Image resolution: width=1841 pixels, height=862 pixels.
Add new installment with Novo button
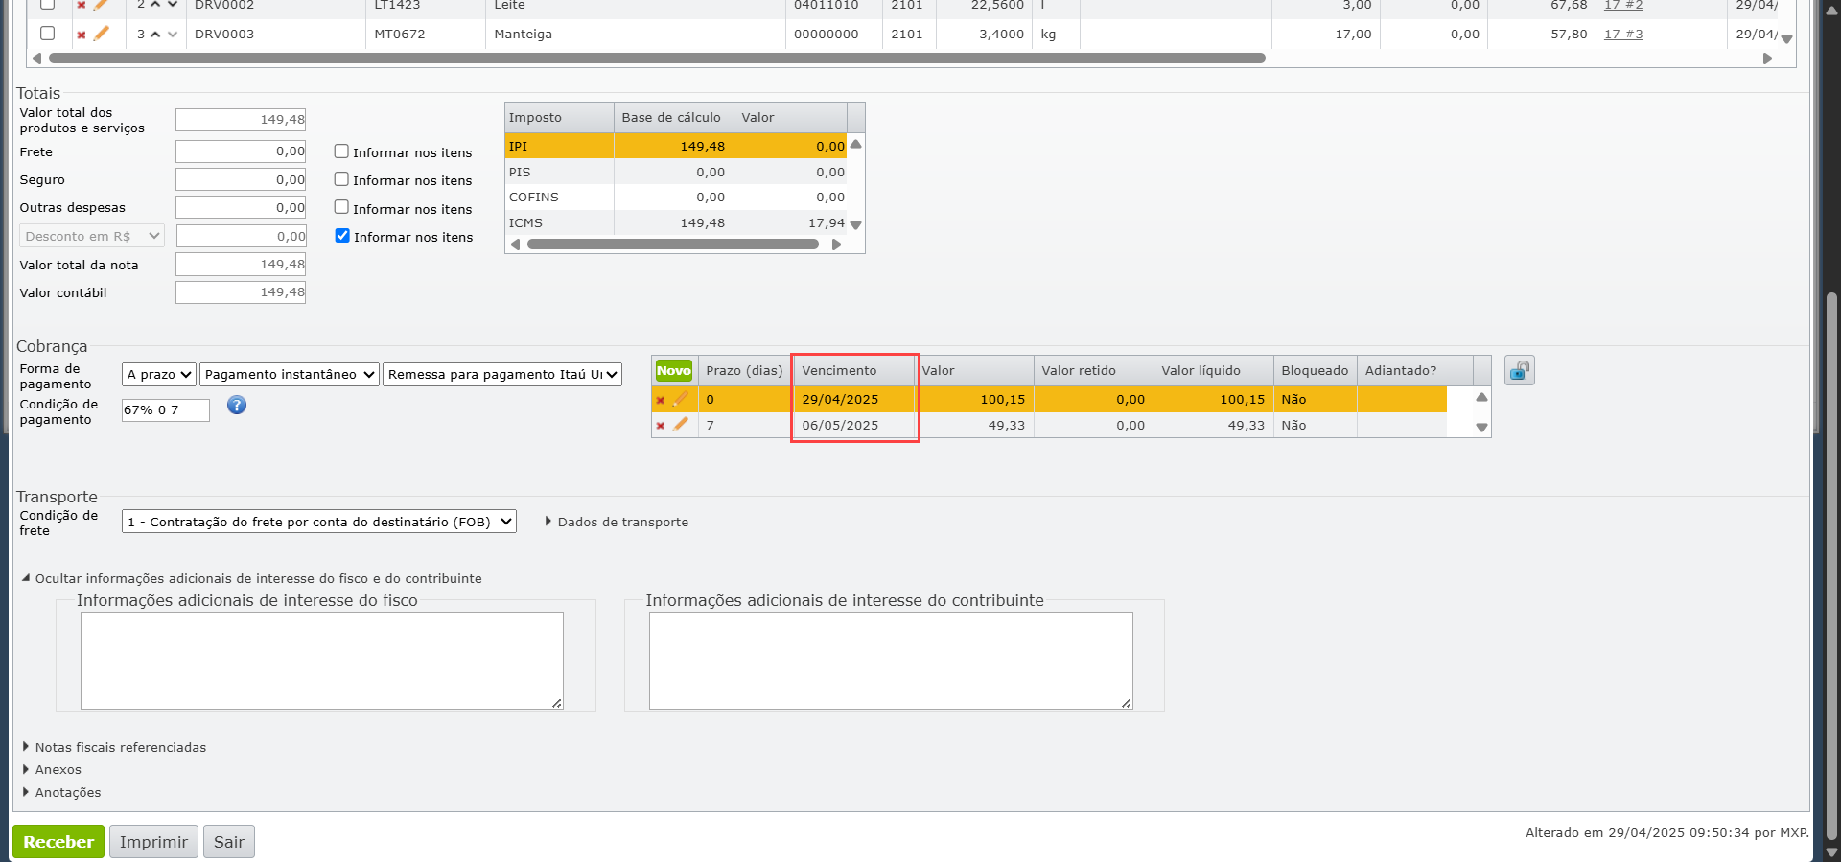pos(674,371)
